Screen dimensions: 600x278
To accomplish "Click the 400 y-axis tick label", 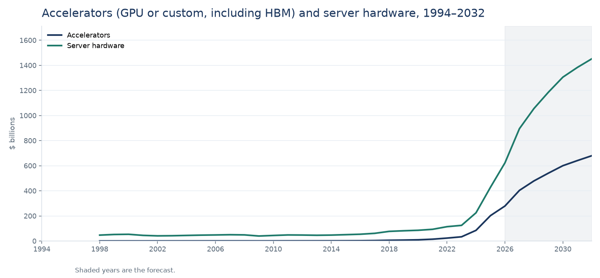I will (x=30, y=191).
